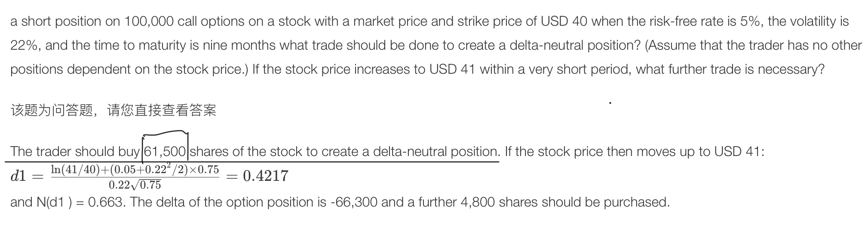Click the hand-drawn bracket above 61,500
Screen dimensions: 865x228
coord(165,134)
